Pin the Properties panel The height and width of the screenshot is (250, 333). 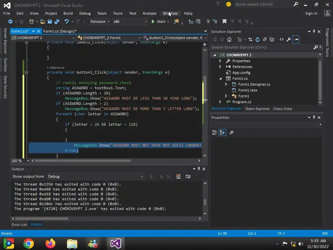[314, 117]
